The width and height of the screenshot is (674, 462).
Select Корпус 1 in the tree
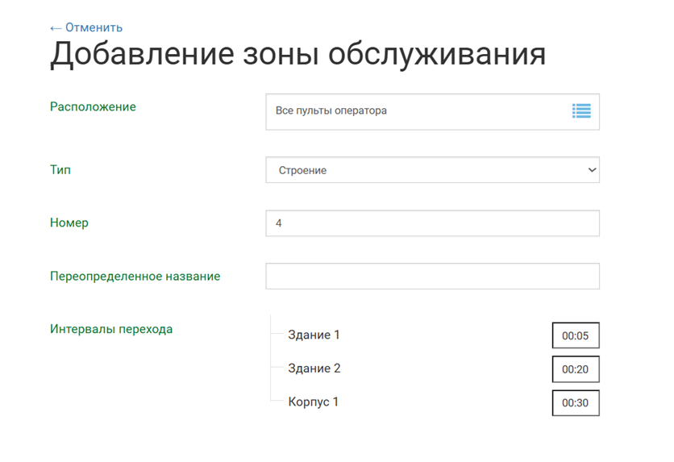(314, 402)
